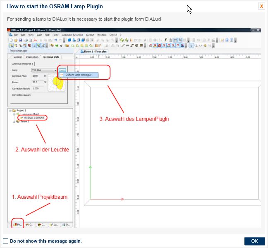Image resolution: width=268 pixels, height=248 pixels.
Task: Open the Lamp T26 36W dropdown
Action: [x=44, y=70]
